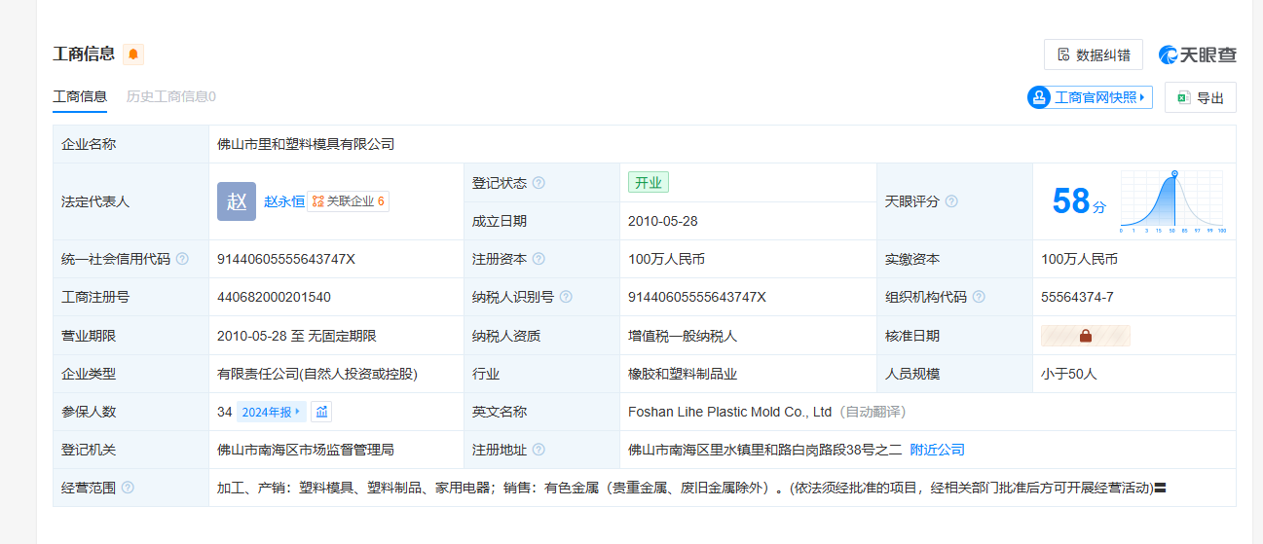1263x544 pixels.
Task: Open the insured count chart icon
Action: [x=321, y=412]
